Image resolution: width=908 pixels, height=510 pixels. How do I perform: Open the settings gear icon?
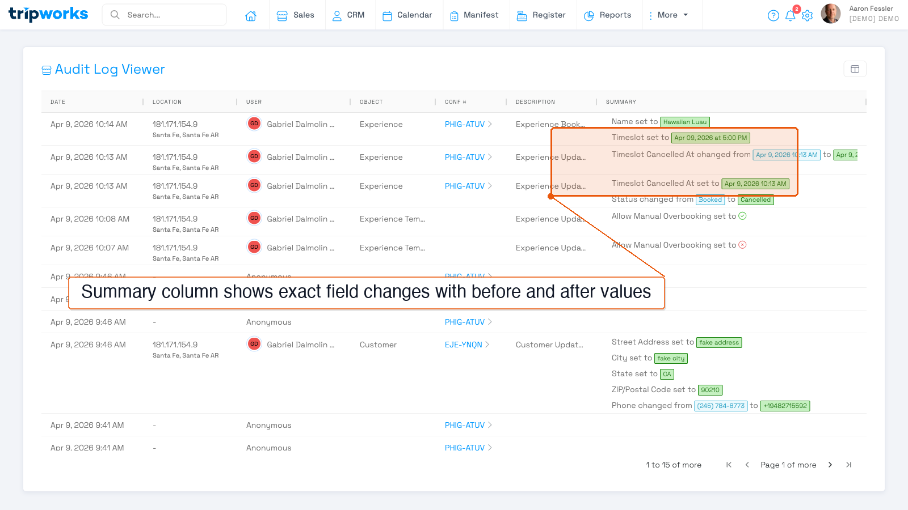808,15
